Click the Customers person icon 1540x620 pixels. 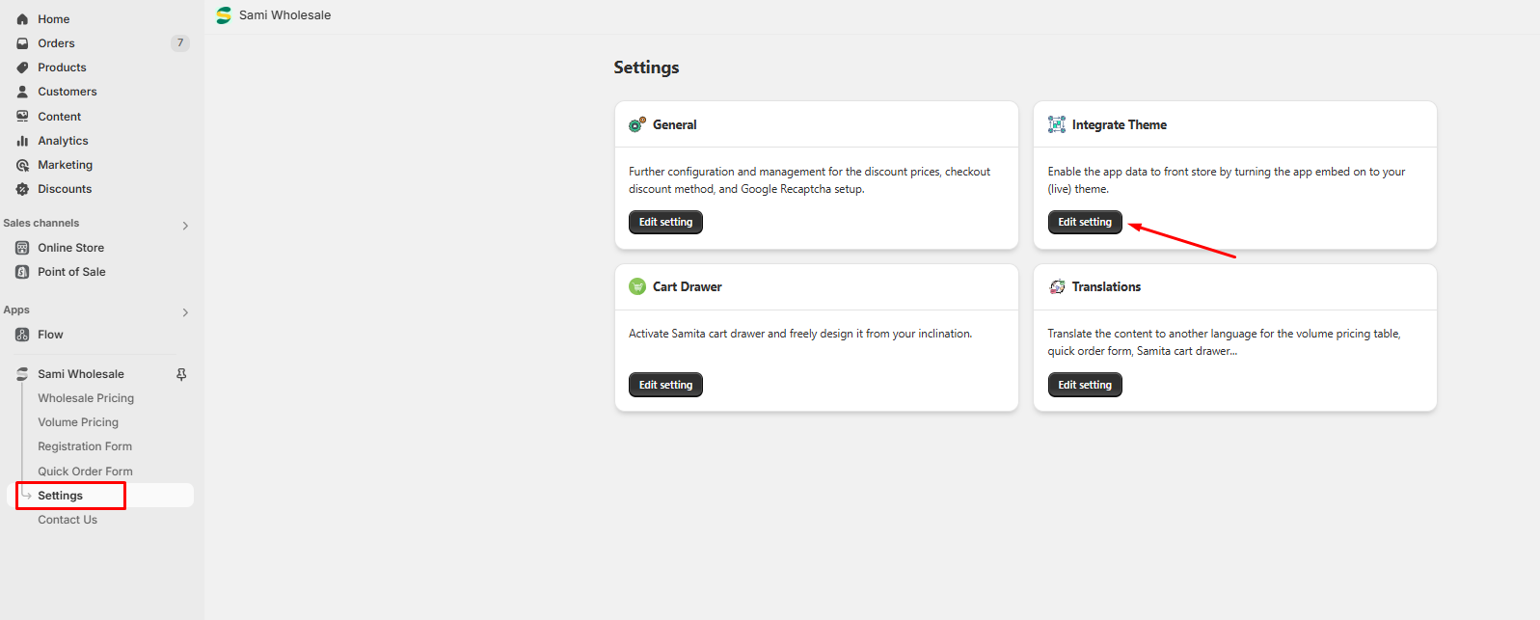click(x=22, y=92)
